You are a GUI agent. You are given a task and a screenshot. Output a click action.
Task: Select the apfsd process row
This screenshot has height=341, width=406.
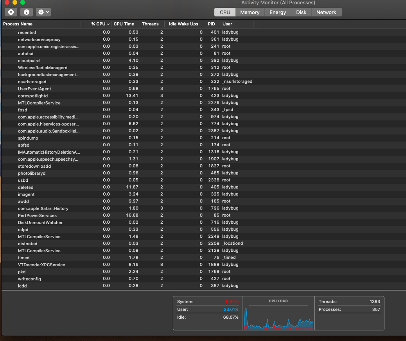[x=204, y=145]
